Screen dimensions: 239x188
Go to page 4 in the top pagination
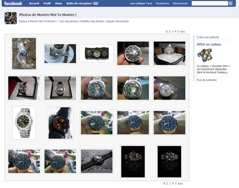point(175,31)
